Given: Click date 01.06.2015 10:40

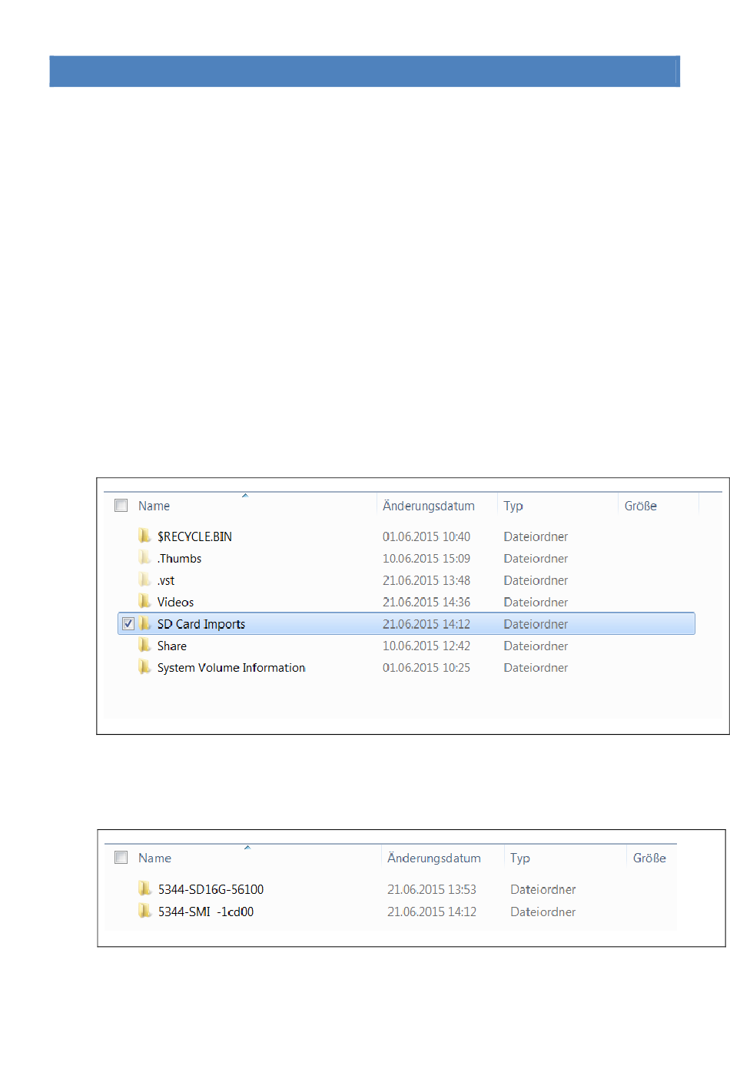Looking at the screenshot, I should pos(426,536).
